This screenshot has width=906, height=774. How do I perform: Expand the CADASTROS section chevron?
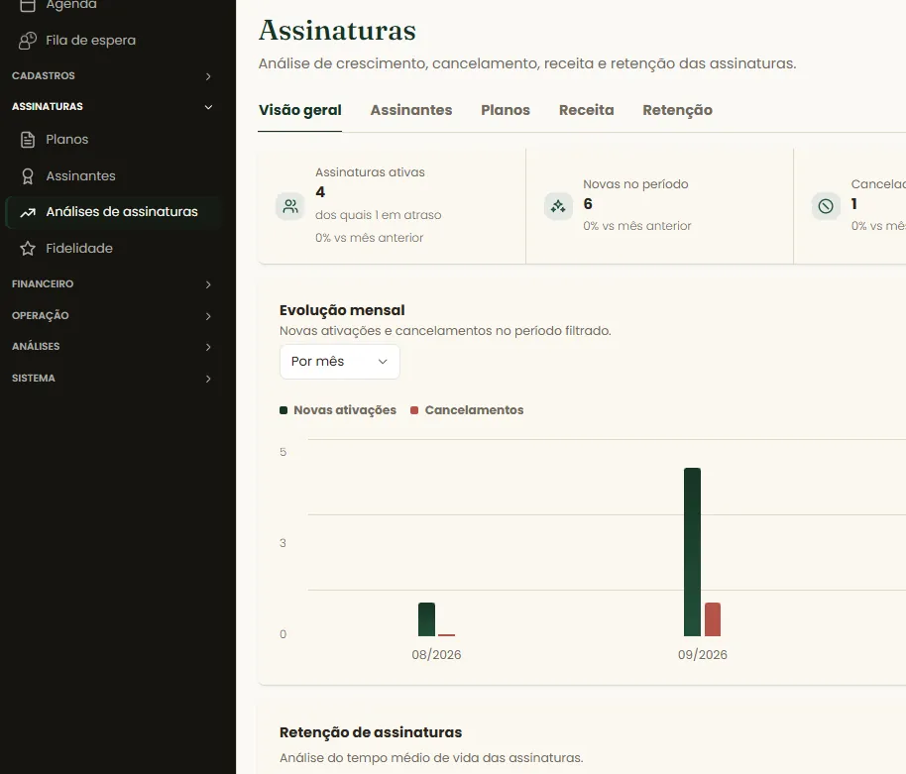208,76
